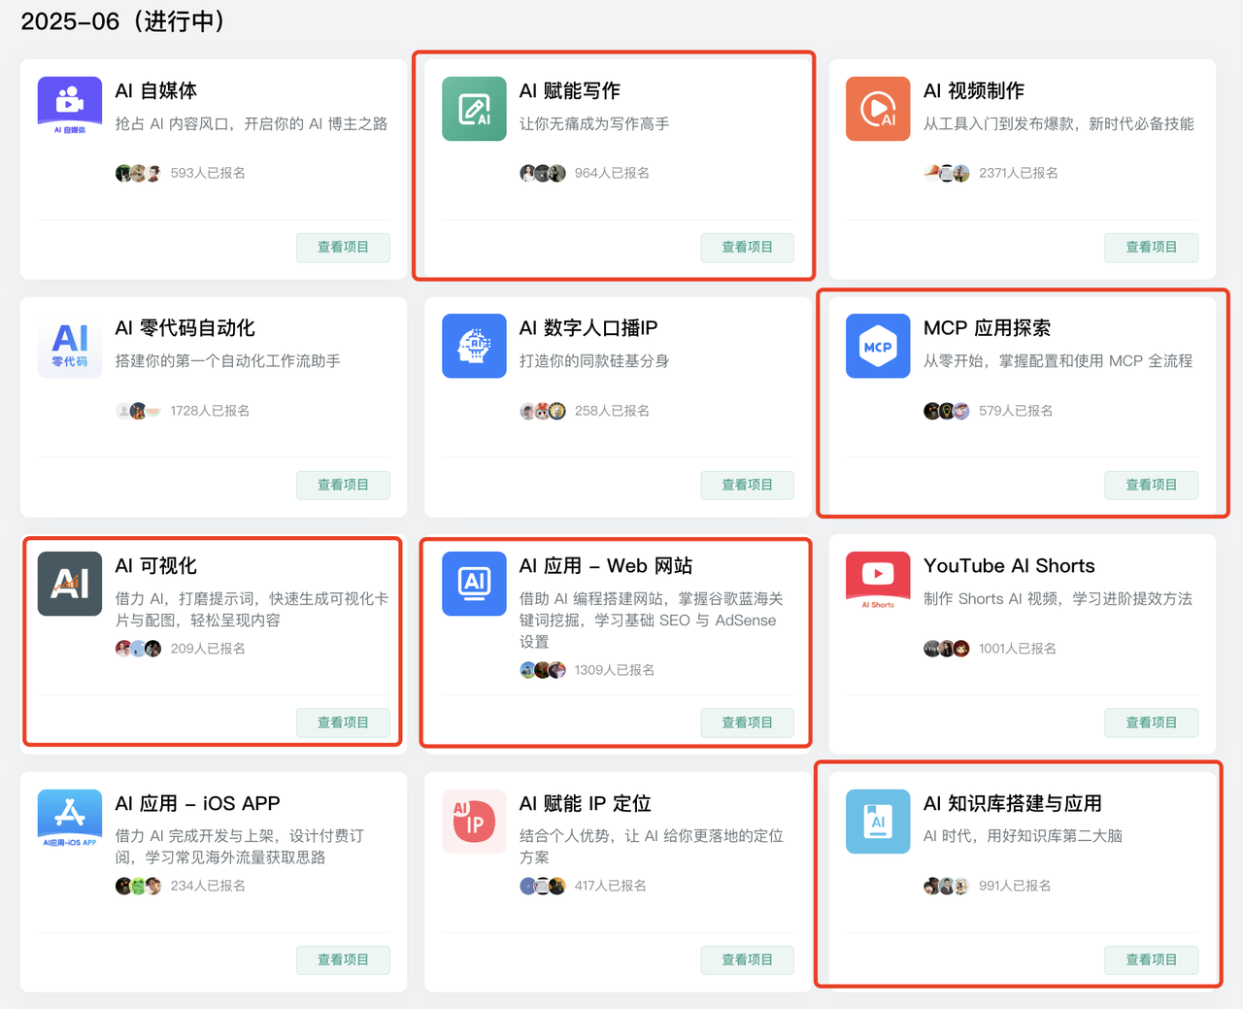Click avatars beside 417人已报名
Image resolution: width=1243 pixels, height=1009 pixels.
click(x=543, y=886)
